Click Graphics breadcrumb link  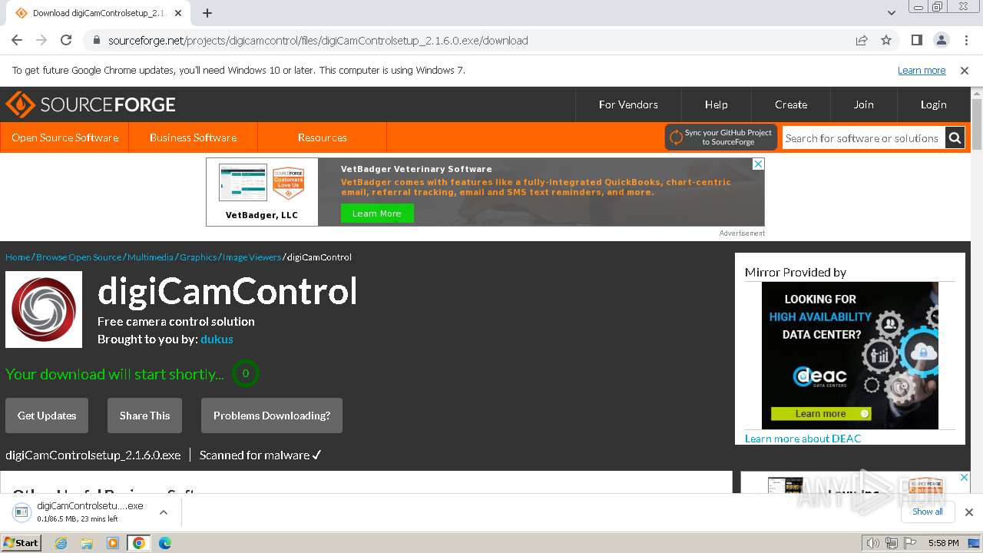click(198, 257)
